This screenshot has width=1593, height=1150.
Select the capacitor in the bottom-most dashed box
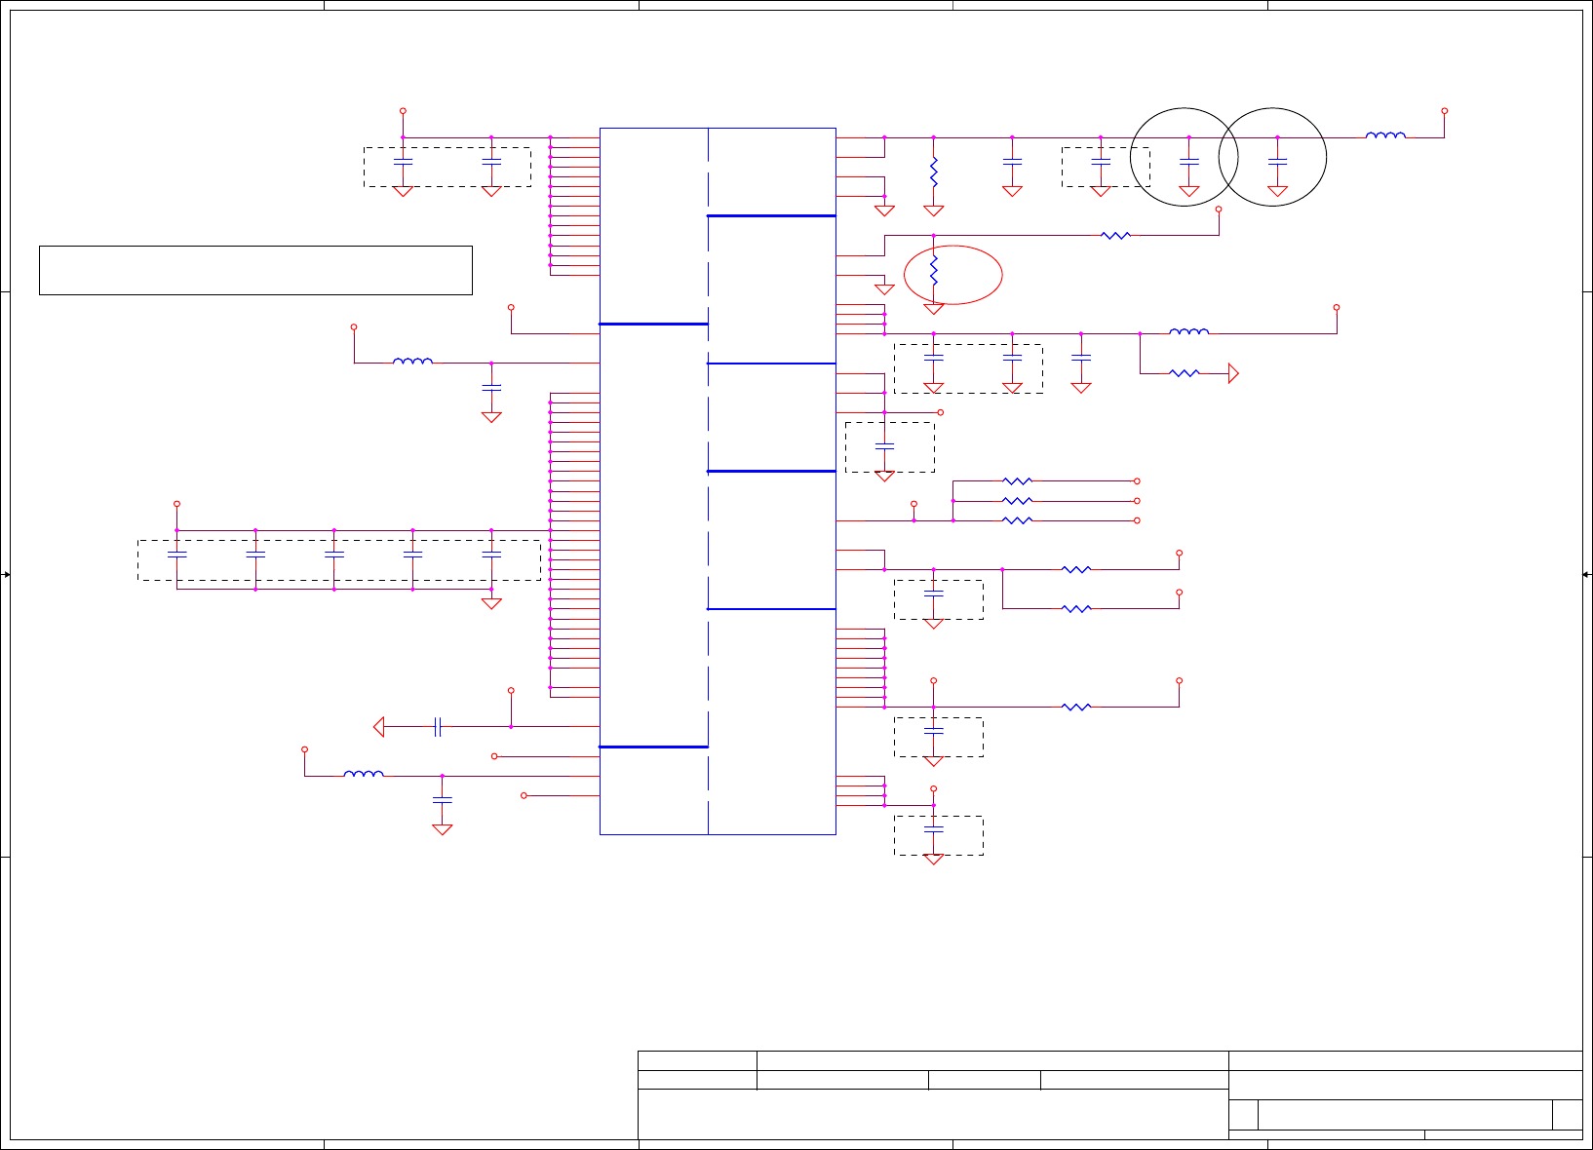pos(934,828)
